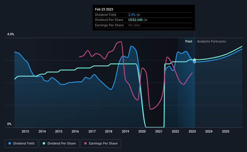Viewport: 247px width, 152px height.
Task: Click the 'Dividend Yield' tooltip row label
Action: [x=106, y=15]
